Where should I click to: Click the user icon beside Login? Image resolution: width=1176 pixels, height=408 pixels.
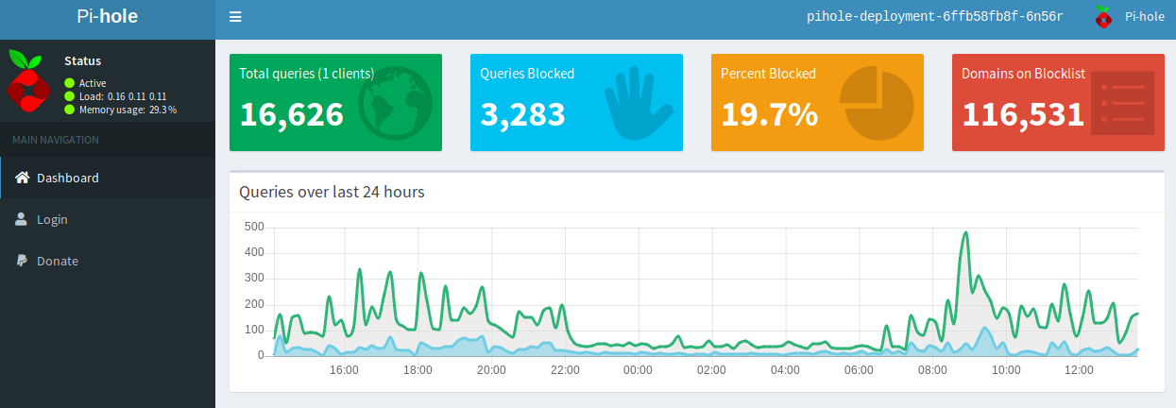(x=21, y=219)
